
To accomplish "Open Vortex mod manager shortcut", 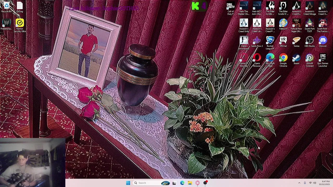I will (296, 42).
